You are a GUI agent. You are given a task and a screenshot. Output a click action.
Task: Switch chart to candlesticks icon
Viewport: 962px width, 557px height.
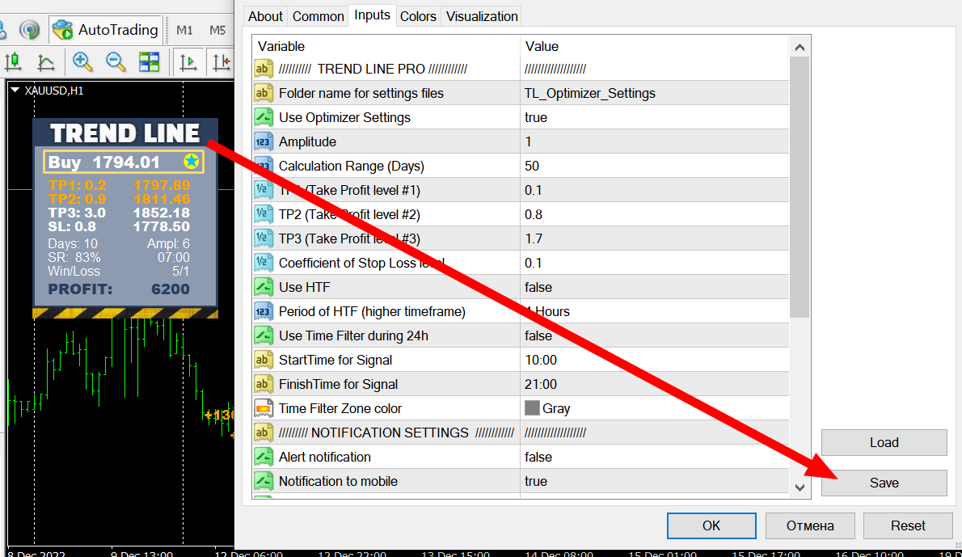click(x=14, y=62)
